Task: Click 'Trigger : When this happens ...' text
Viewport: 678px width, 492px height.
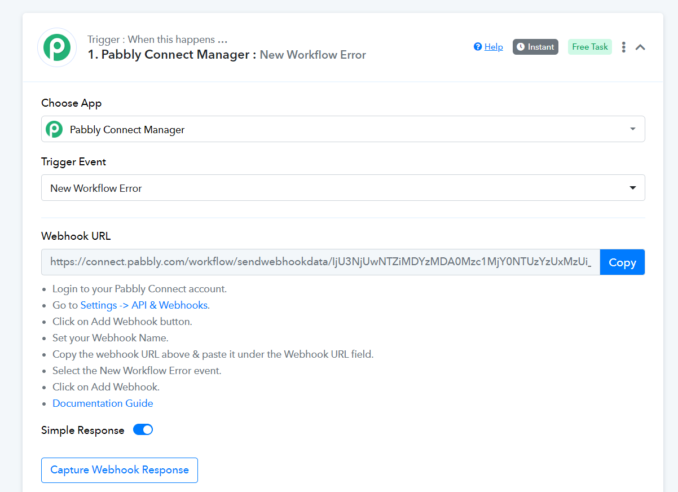Action: (157, 39)
